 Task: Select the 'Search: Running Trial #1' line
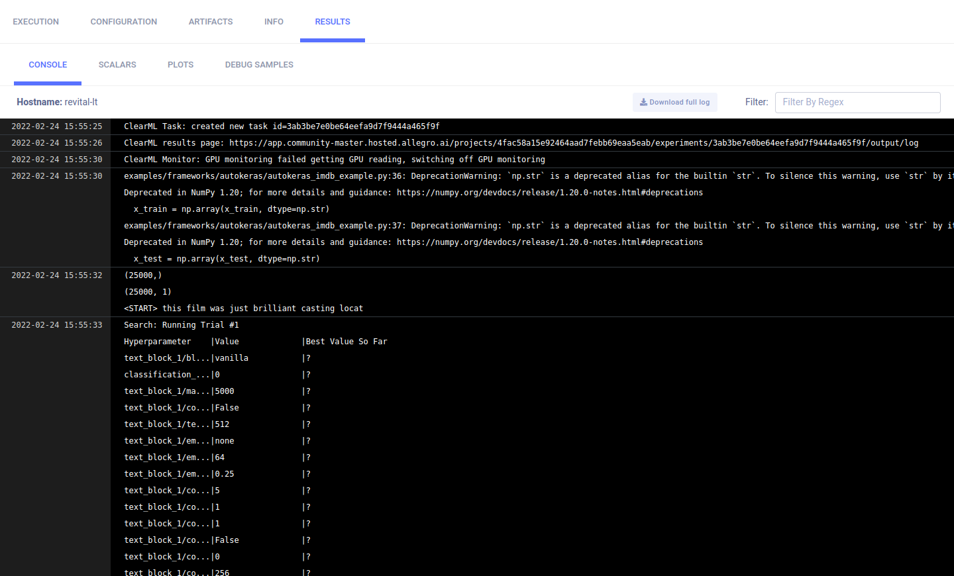point(182,325)
